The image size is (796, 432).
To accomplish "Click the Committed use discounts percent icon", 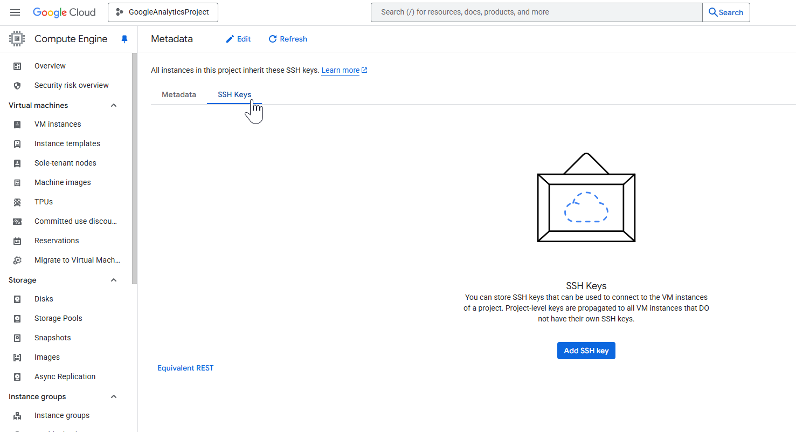I will (17, 222).
